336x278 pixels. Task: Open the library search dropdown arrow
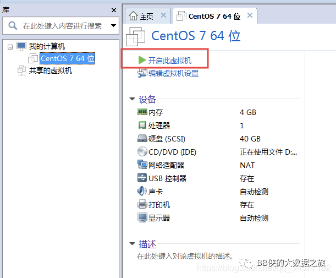114,26
